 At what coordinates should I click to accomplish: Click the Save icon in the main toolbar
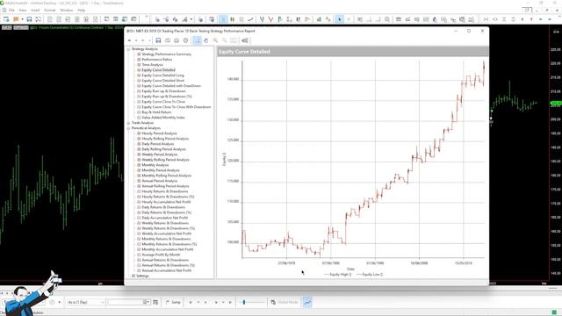pos(29,19)
